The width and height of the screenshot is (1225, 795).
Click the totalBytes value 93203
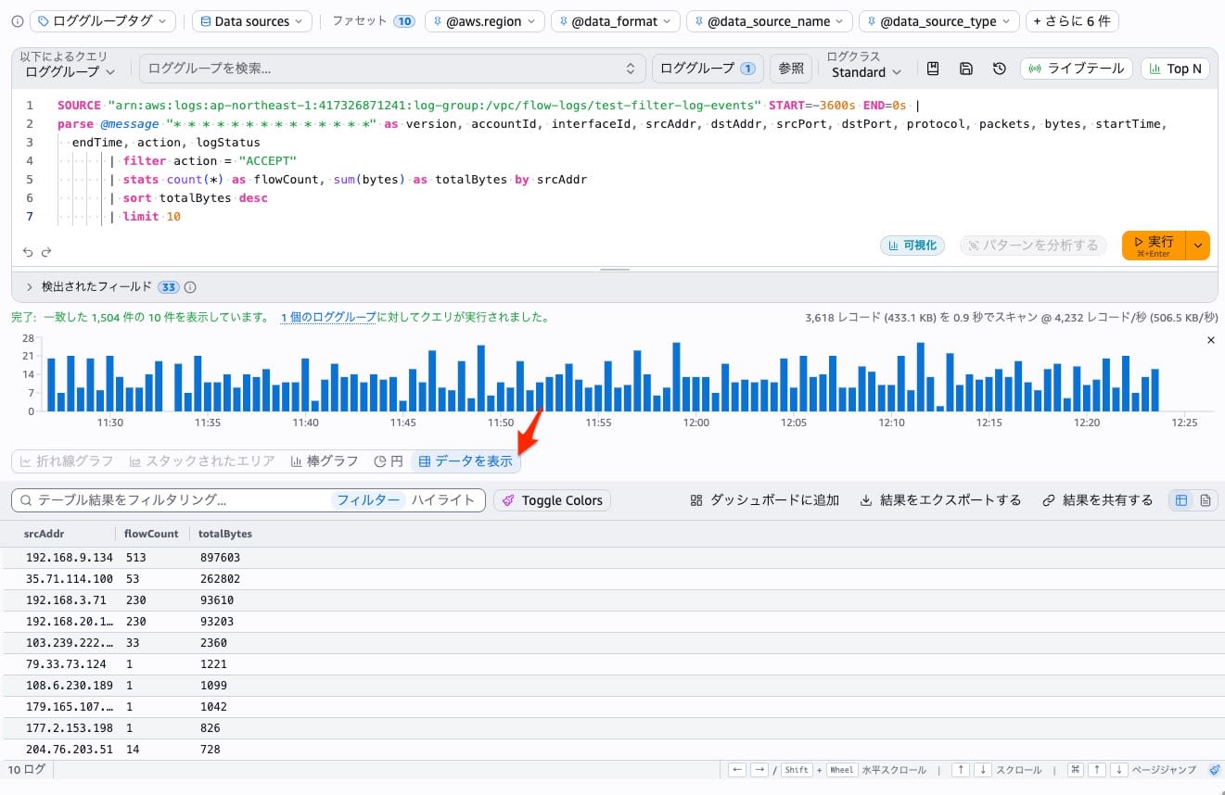click(217, 622)
